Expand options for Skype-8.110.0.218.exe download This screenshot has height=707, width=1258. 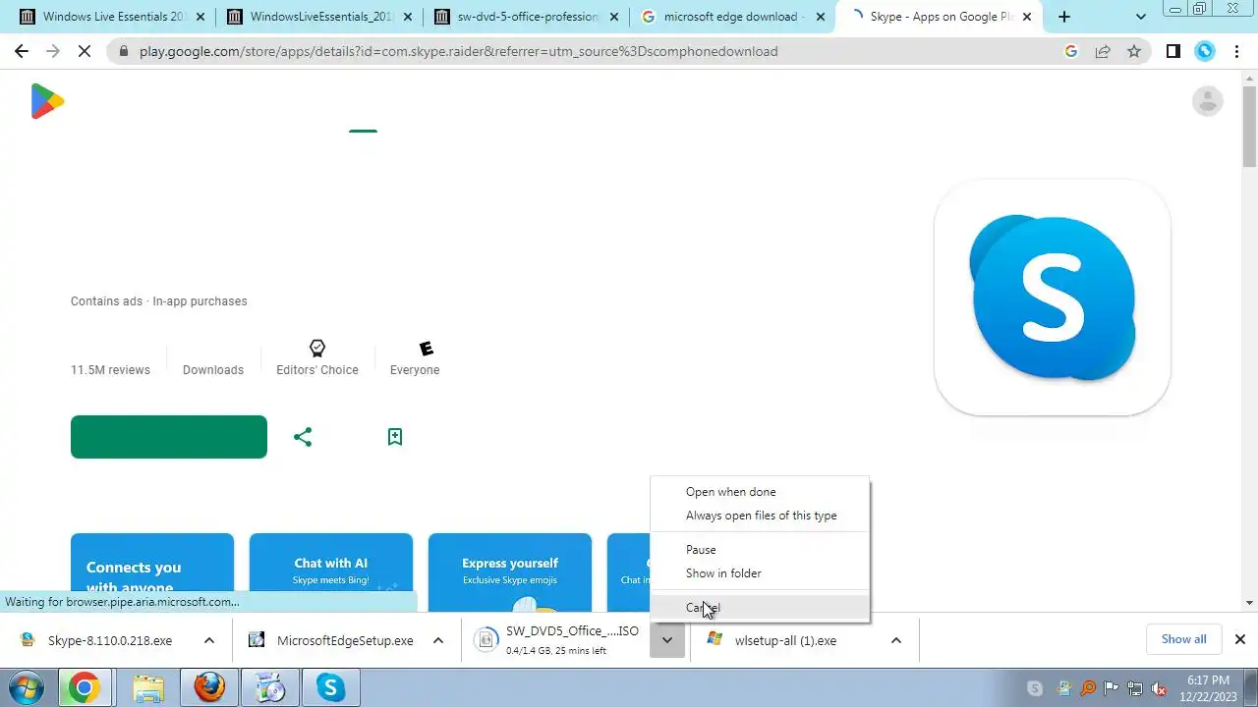pos(209,640)
